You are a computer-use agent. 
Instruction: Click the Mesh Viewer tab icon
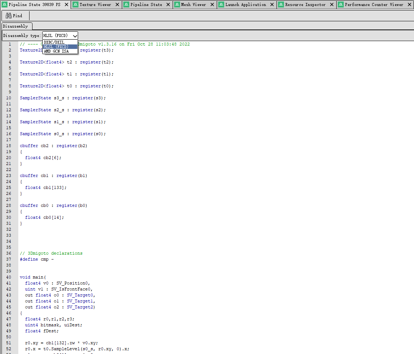click(177, 4)
